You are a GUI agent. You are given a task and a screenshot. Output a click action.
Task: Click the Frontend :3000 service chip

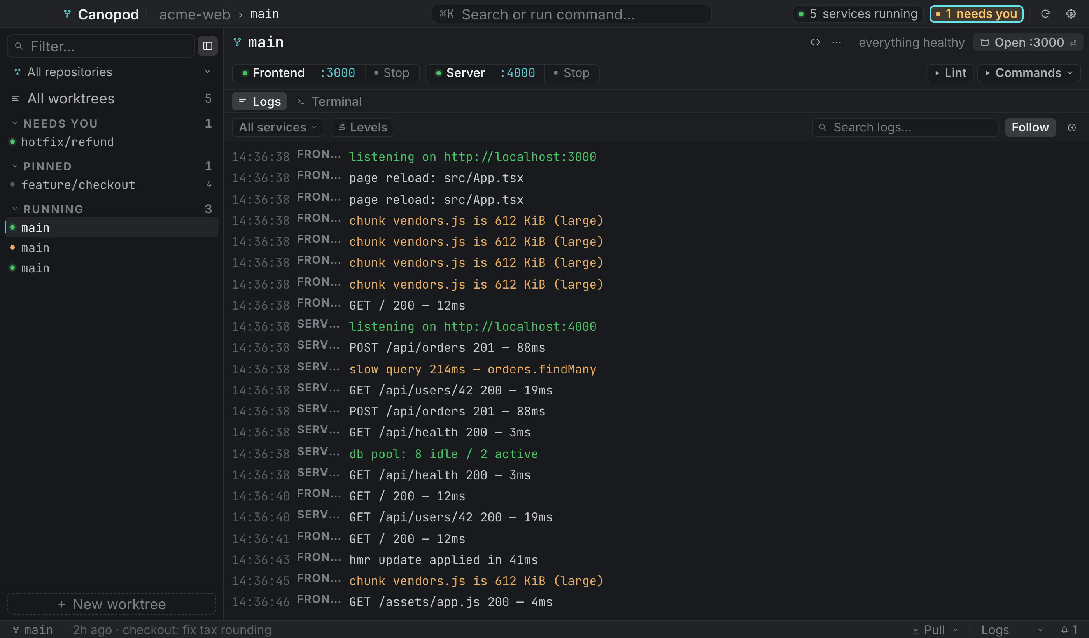coord(299,73)
